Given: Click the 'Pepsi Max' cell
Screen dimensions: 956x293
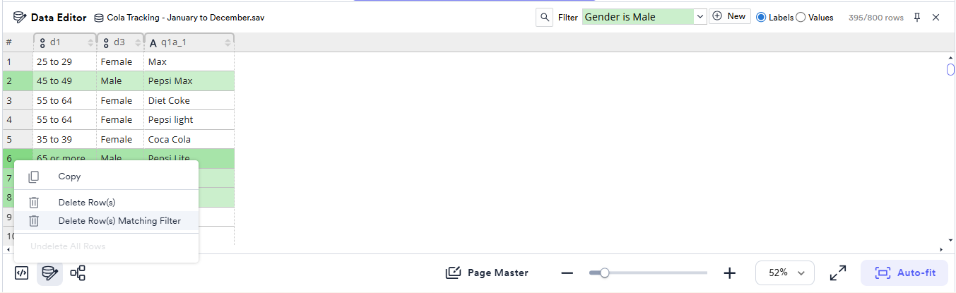Looking at the screenshot, I should 189,81.
